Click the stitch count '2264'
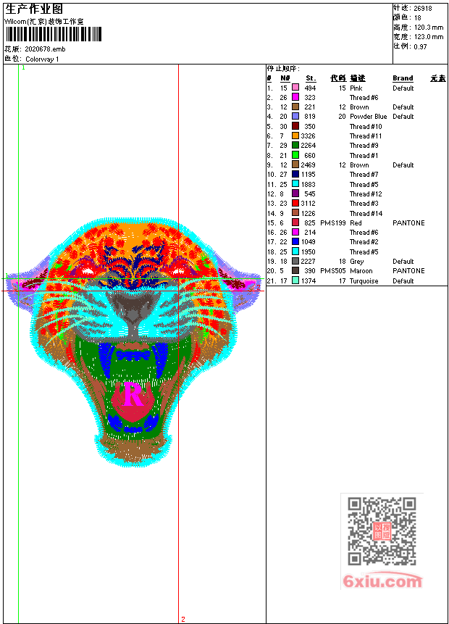Screen dimensions: 449x624 (x=309, y=145)
